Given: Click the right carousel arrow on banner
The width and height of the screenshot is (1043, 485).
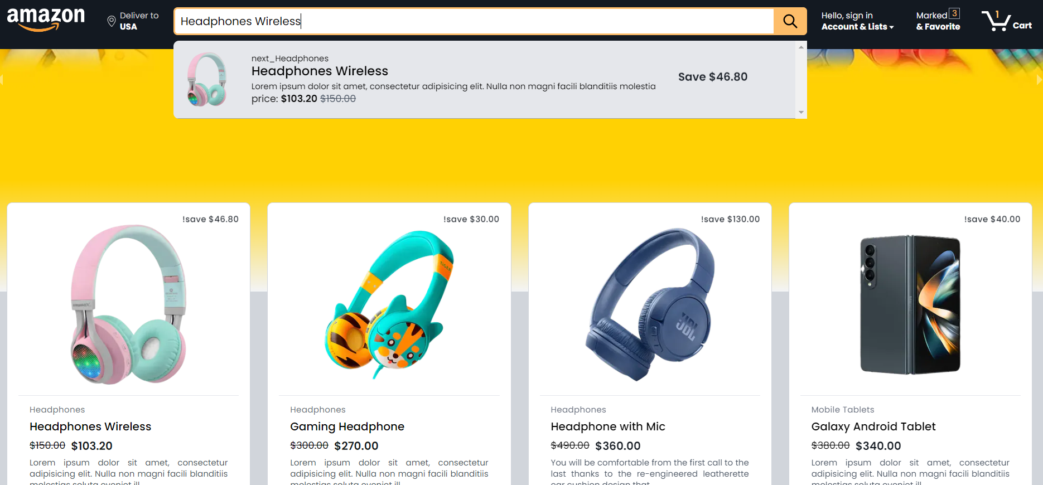Looking at the screenshot, I should pos(1040,80).
